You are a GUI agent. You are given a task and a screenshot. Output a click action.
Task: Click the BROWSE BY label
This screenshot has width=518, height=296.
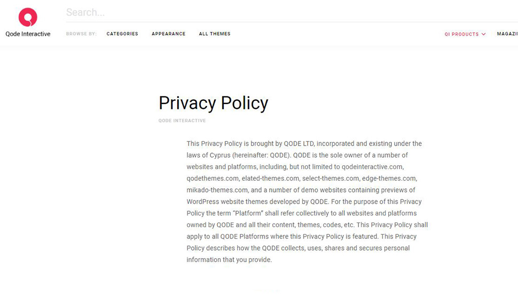coord(81,34)
